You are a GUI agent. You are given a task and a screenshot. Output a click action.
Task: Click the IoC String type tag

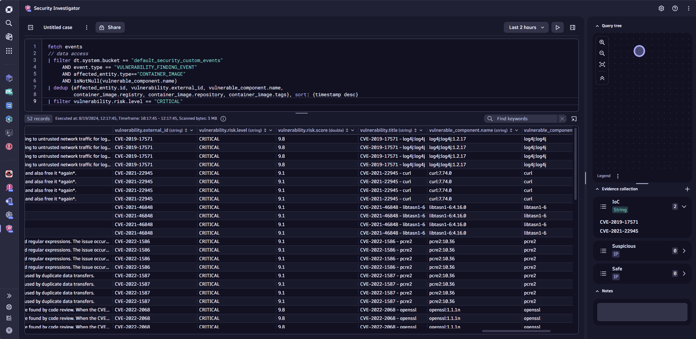click(620, 210)
